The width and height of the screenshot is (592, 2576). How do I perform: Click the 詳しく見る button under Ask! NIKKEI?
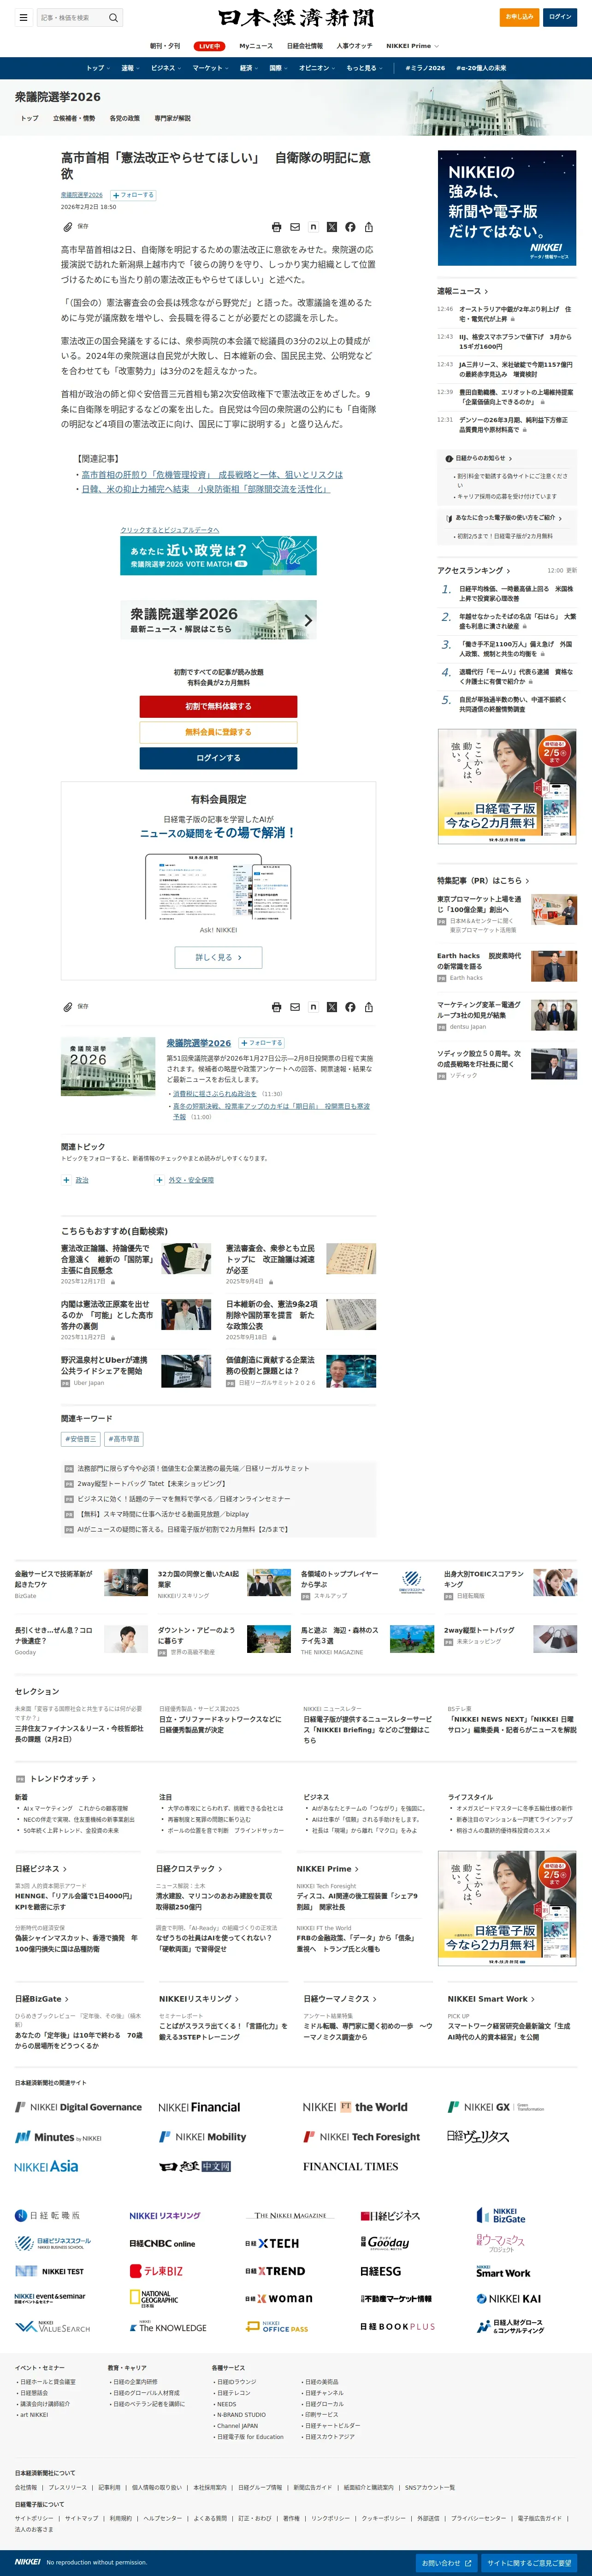point(218,957)
